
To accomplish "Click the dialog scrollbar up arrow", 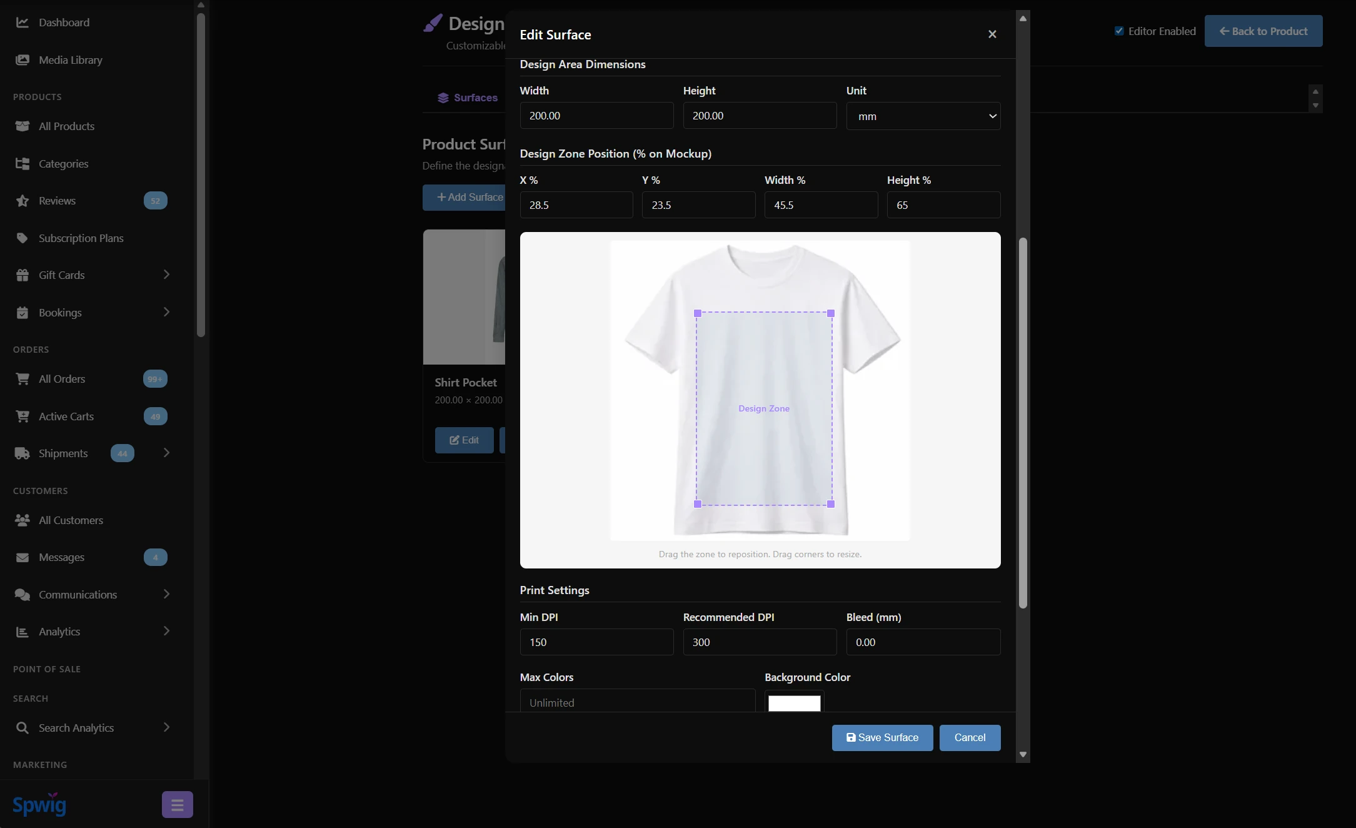I will click(1023, 18).
